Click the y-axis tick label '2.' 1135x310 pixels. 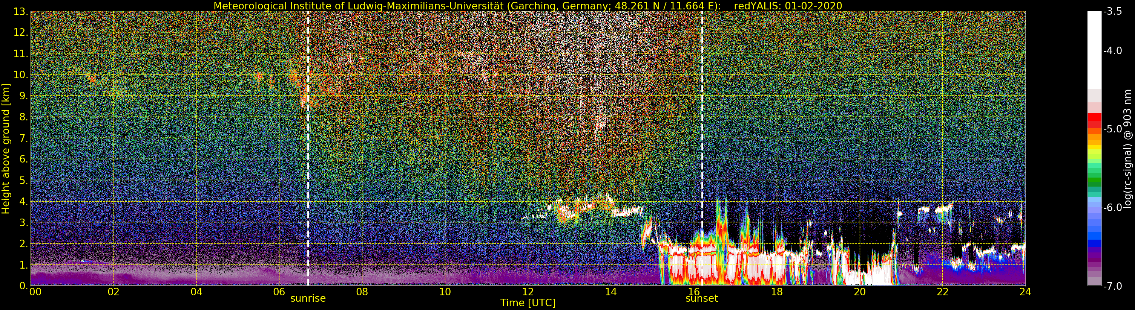coord(23,244)
